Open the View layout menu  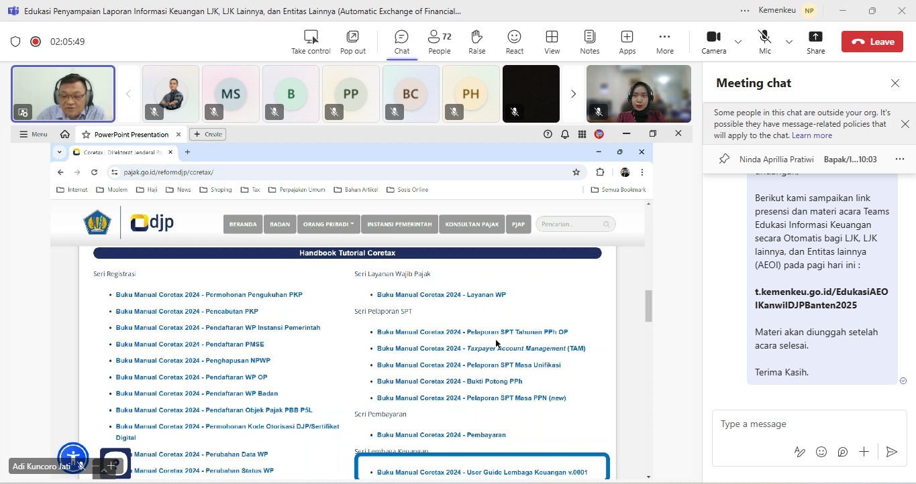(x=552, y=42)
